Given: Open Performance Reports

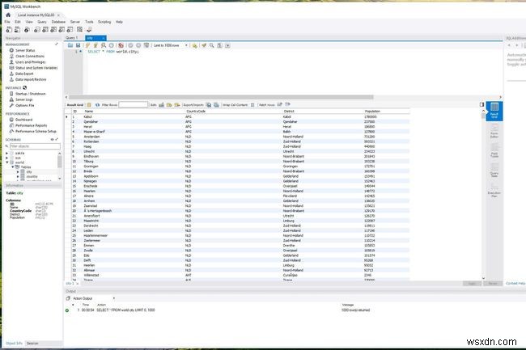Looking at the screenshot, I should tap(31, 125).
